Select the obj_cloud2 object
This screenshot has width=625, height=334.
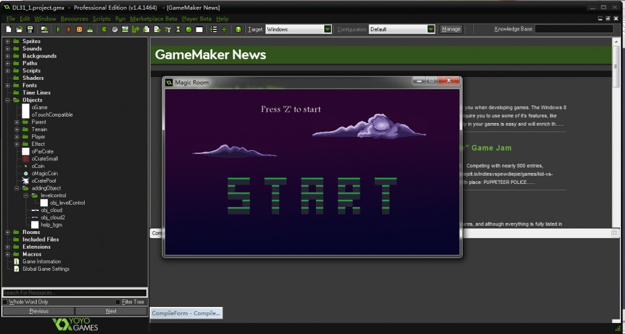[53, 217]
